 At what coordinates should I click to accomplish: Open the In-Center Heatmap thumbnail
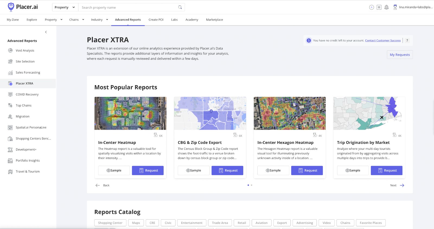(x=130, y=113)
